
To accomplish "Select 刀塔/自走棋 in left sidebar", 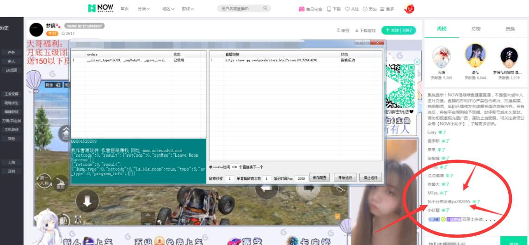I will coord(12,121).
